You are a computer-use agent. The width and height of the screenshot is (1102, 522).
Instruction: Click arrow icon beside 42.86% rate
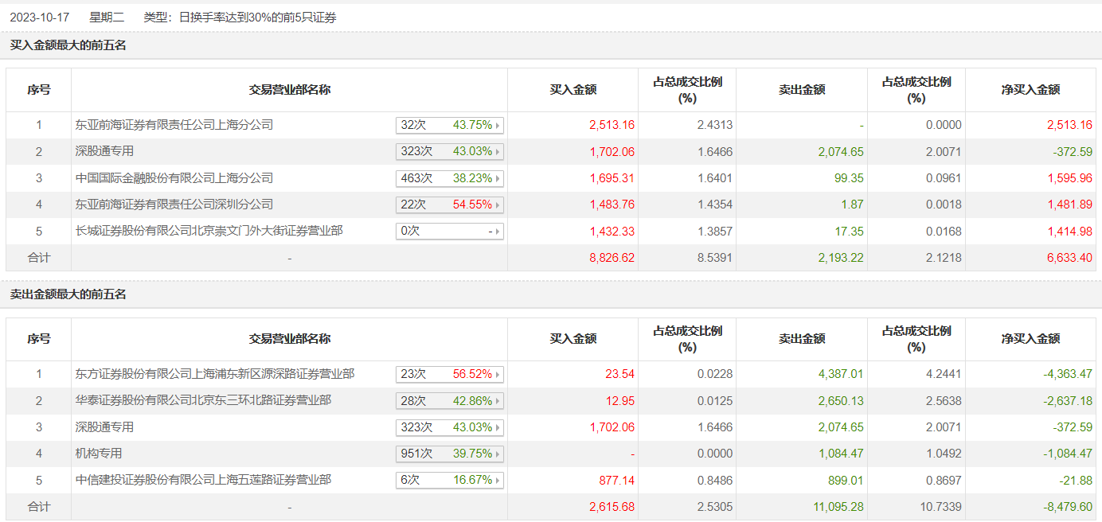pyautogui.click(x=498, y=401)
